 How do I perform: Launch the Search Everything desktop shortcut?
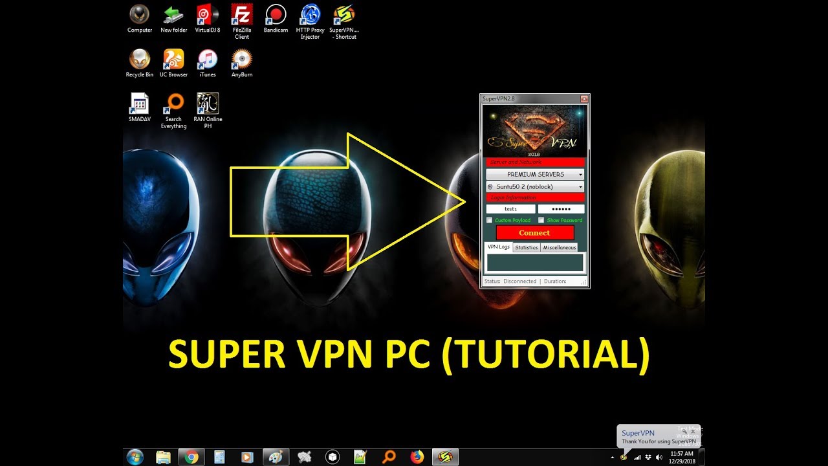173,111
